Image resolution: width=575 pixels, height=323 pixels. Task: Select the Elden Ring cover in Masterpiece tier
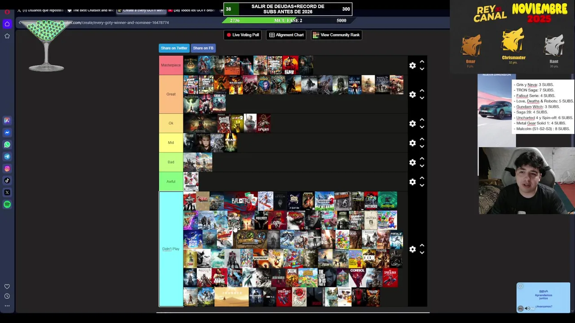pyautogui.click(x=190, y=65)
